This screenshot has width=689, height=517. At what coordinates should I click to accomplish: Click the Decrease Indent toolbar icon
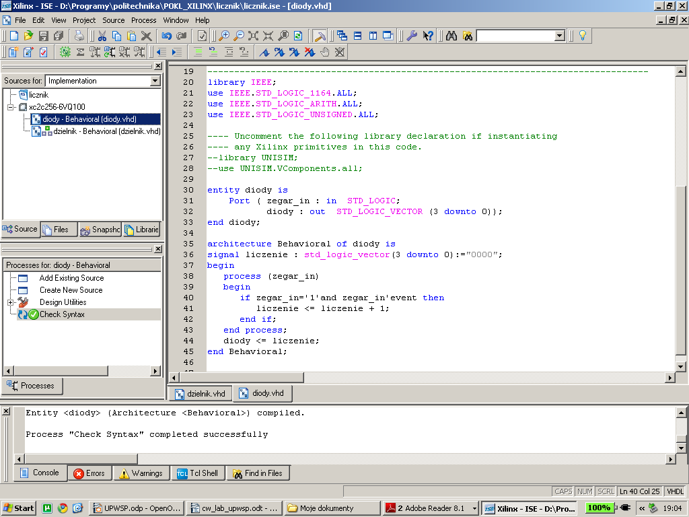pos(161,52)
